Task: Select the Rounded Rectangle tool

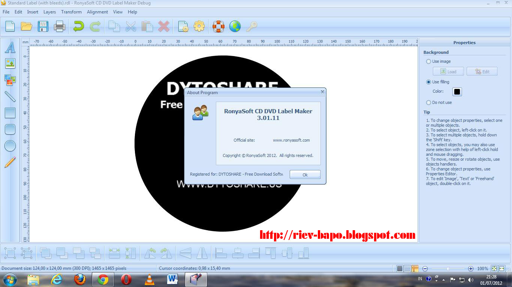Action: click(x=10, y=129)
